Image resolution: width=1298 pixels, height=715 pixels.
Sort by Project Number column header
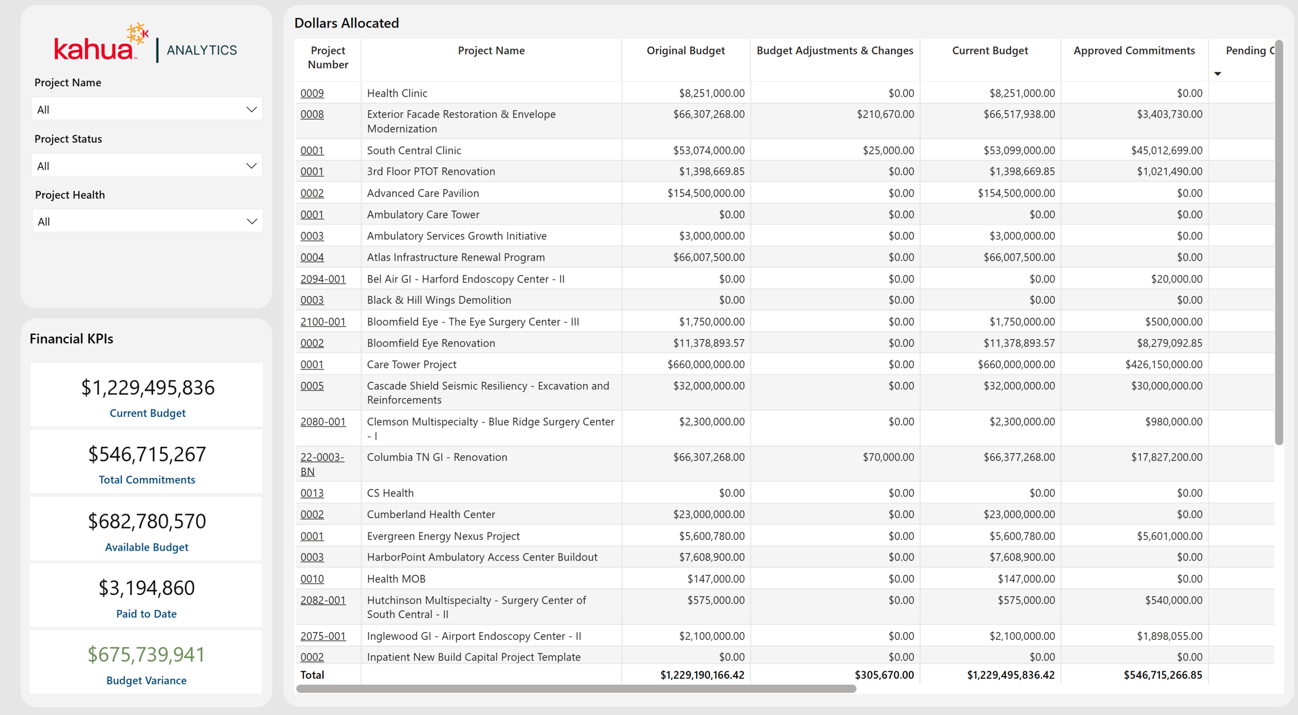[328, 57]
